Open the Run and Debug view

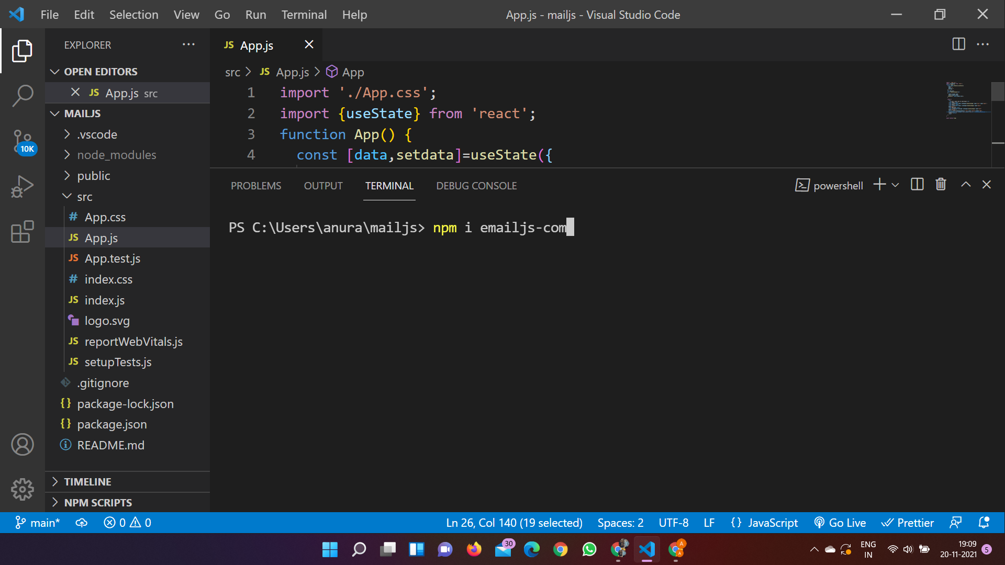[22, 186]
